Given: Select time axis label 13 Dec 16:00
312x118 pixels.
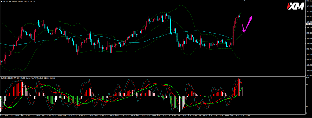Looking at the screenshot, I should click(245, 116).
